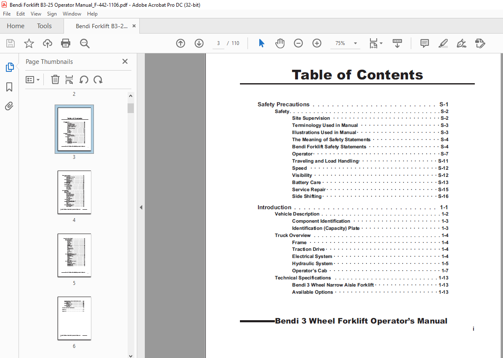Image resolution: width=503 pixels, height=358 pixels.
Task: Click the Save file icon
Action: click(11, 43)
